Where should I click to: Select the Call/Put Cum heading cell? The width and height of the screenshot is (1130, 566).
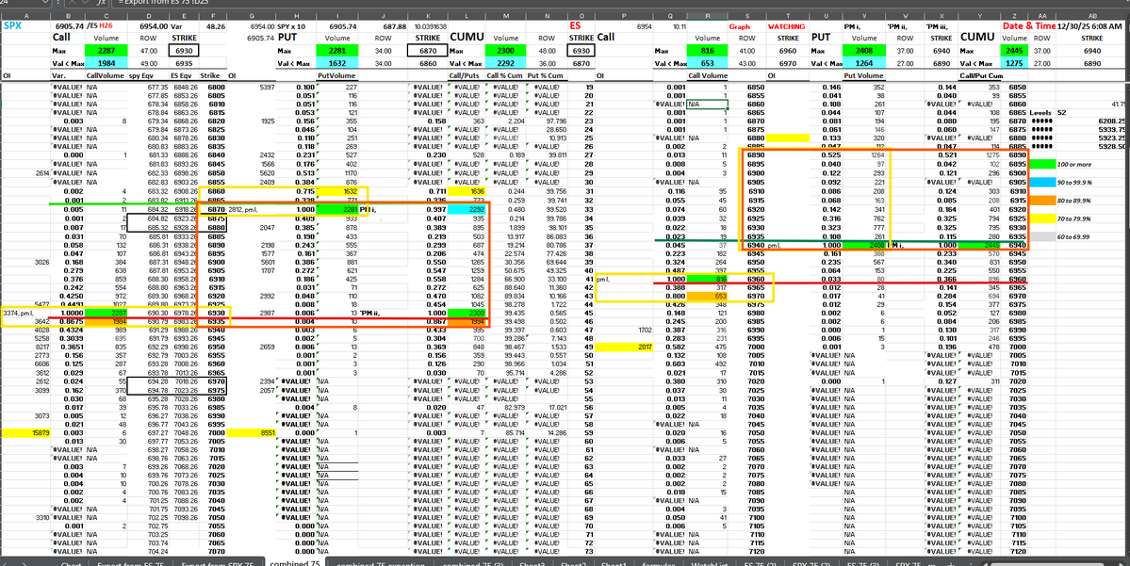tap(981, 75)
